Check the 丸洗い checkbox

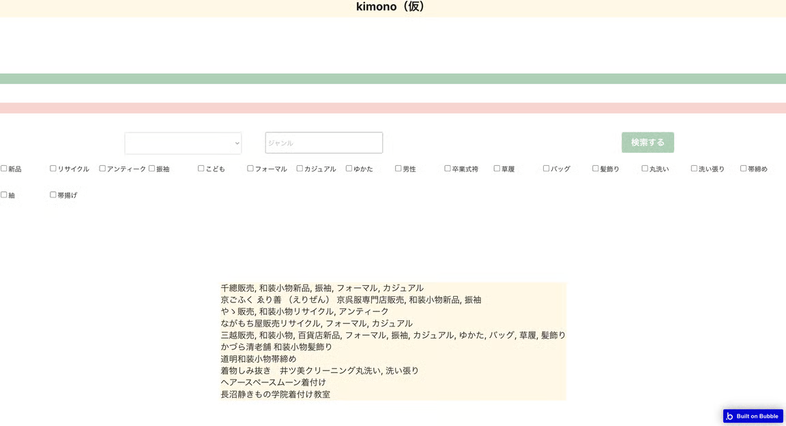645,169
